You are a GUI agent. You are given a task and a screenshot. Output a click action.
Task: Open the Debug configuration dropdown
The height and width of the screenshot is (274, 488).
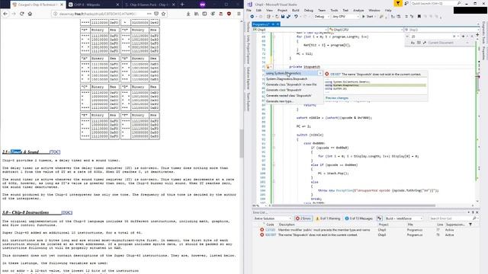tap(322, 17)
